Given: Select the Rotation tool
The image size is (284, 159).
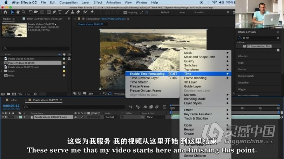Looking at the screenshot, I should (31, 12).
